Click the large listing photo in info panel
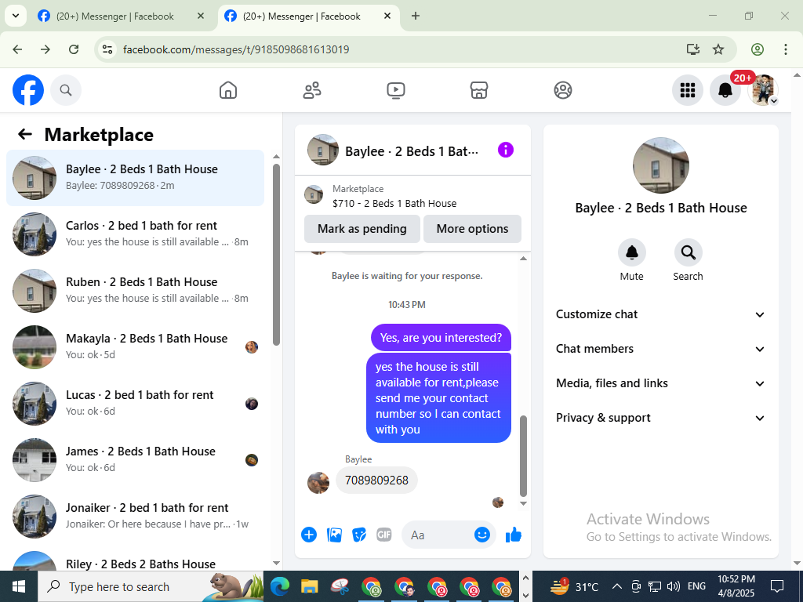Viewport: 803px width, 602px height. tap(660, 165)
